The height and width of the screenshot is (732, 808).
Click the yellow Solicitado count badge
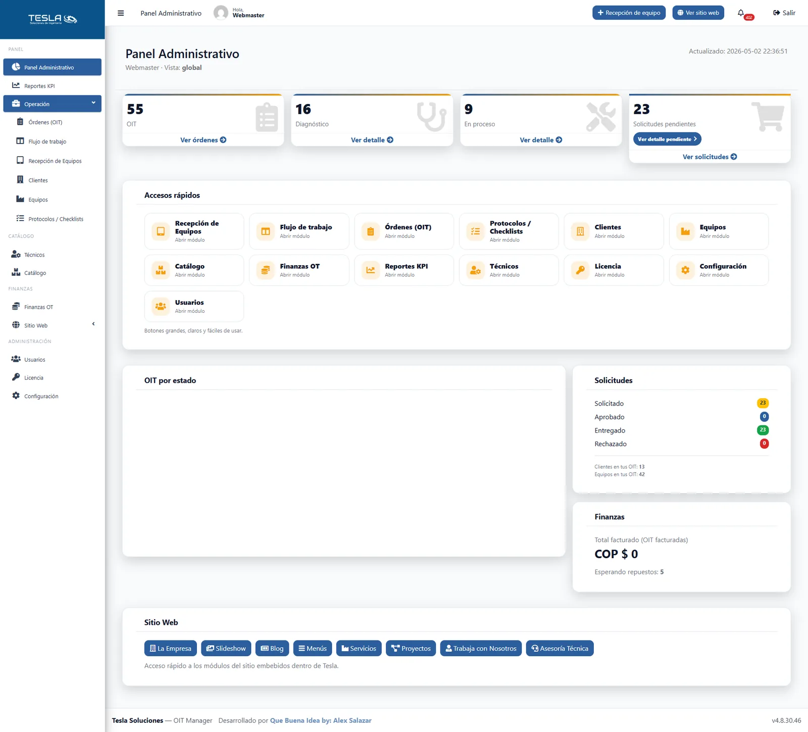(x=763, y=403)
